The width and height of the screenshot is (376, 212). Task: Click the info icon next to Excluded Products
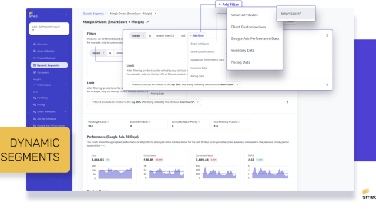coord(150,122)
